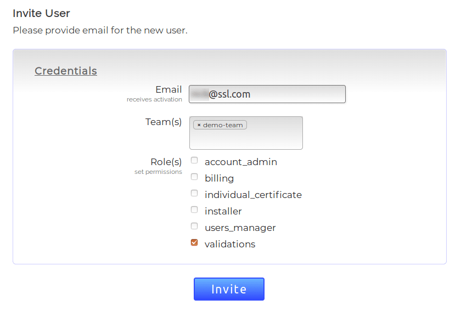Viewport: 461px width, 311px height.
Task: Check the billing role checkbox
Action: (194, 177)
